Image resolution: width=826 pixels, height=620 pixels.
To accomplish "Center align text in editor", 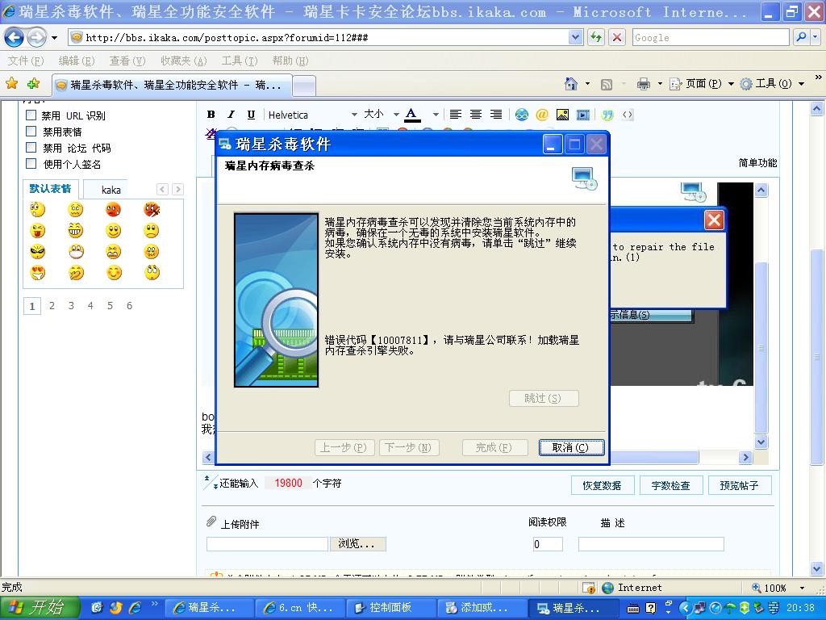I will pyautogui.click(x=476, y=115).
